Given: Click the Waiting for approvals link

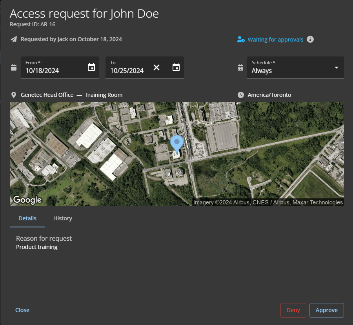Looking at the screenshot, I should click(x=275, y=40).
